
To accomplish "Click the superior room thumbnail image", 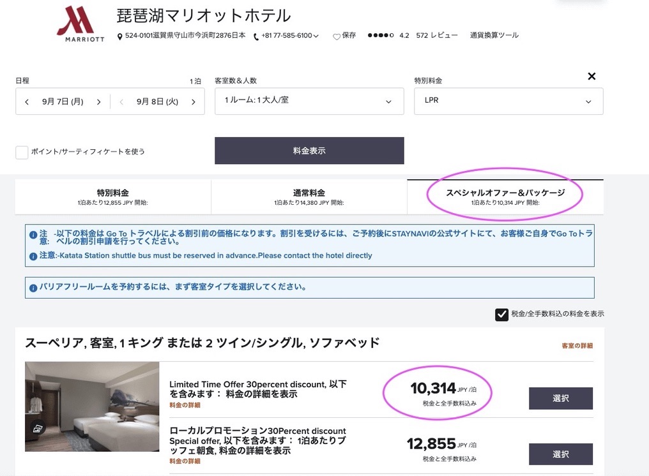I will (92, 406).
